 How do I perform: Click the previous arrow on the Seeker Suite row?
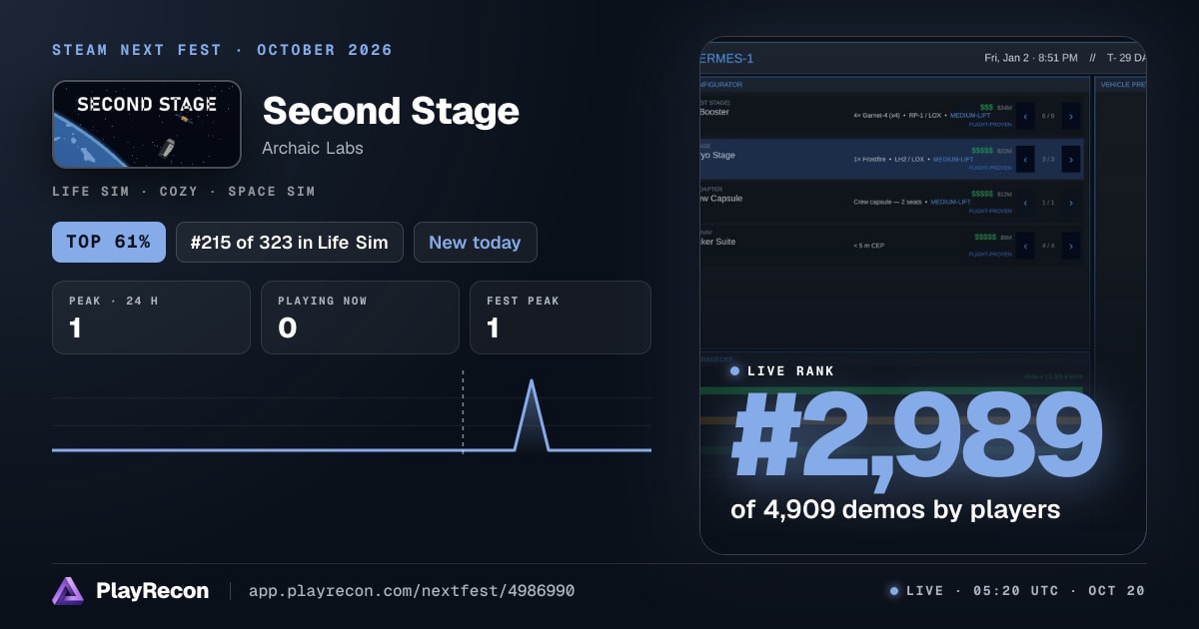1025,246
